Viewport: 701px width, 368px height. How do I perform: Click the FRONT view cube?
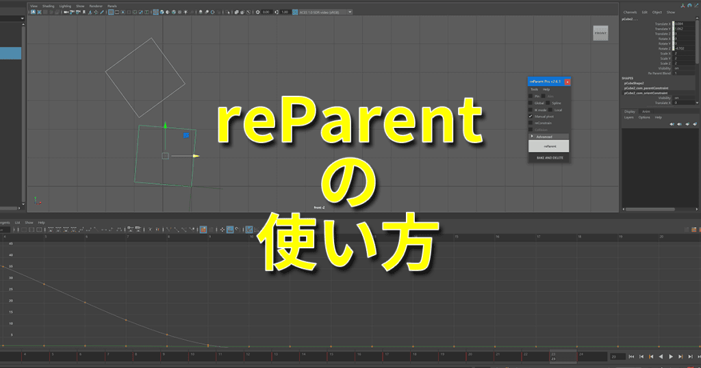click(600, 33)
